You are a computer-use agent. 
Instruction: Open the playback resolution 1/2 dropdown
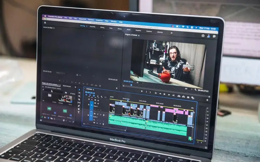tap(188, 89)
